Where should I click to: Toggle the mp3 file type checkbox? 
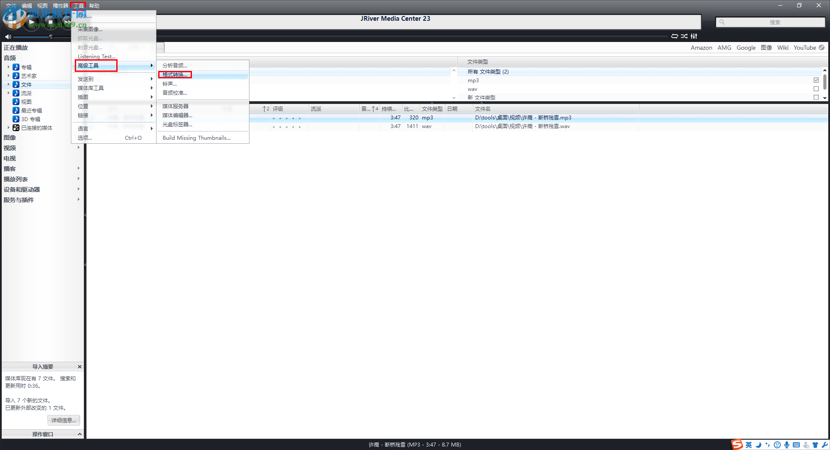pyautogui.click(x=816, y=80)
